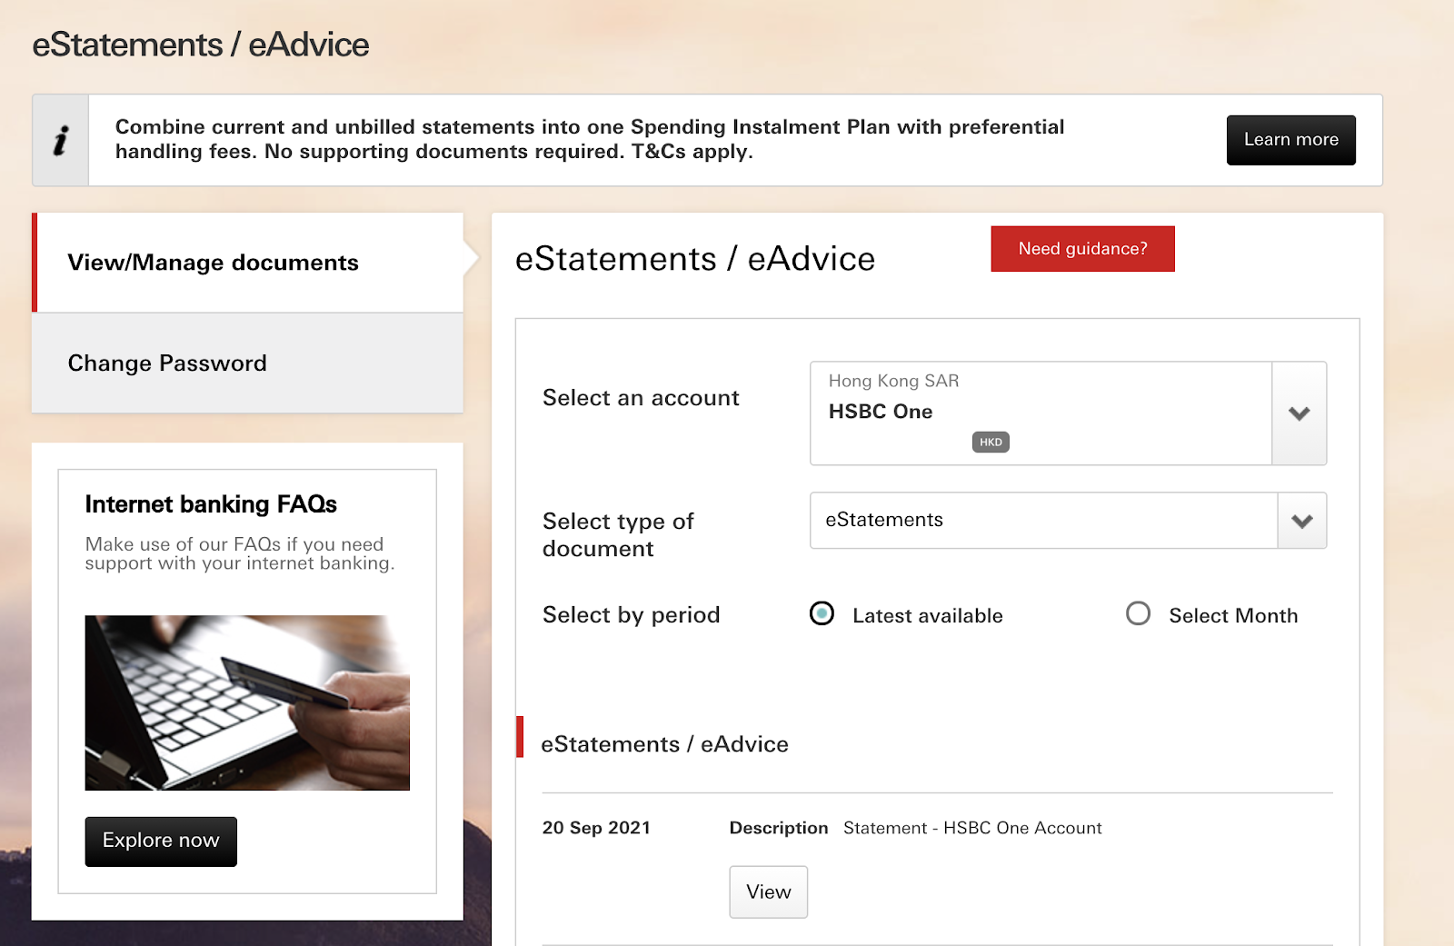Switch to Change Password tab

pos(247,363)
